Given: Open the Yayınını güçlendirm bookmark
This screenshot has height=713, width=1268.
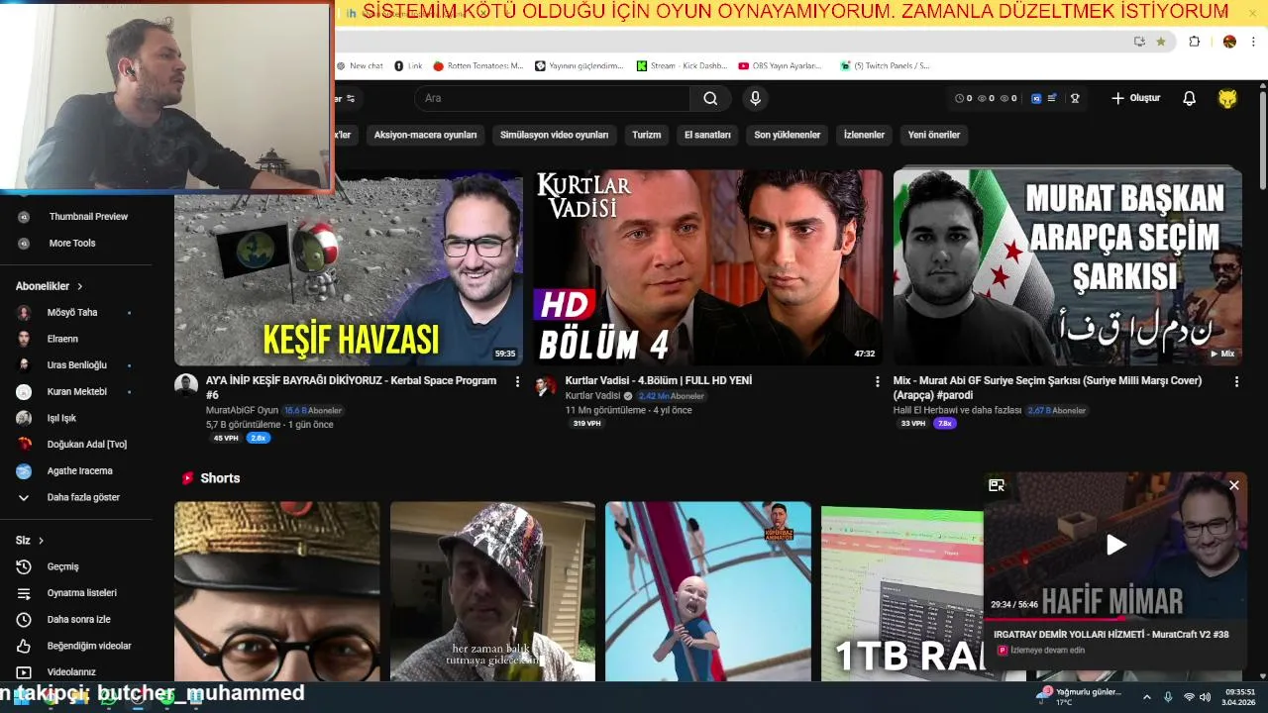Looking at the screenshot, I should [x=580, y=65].
